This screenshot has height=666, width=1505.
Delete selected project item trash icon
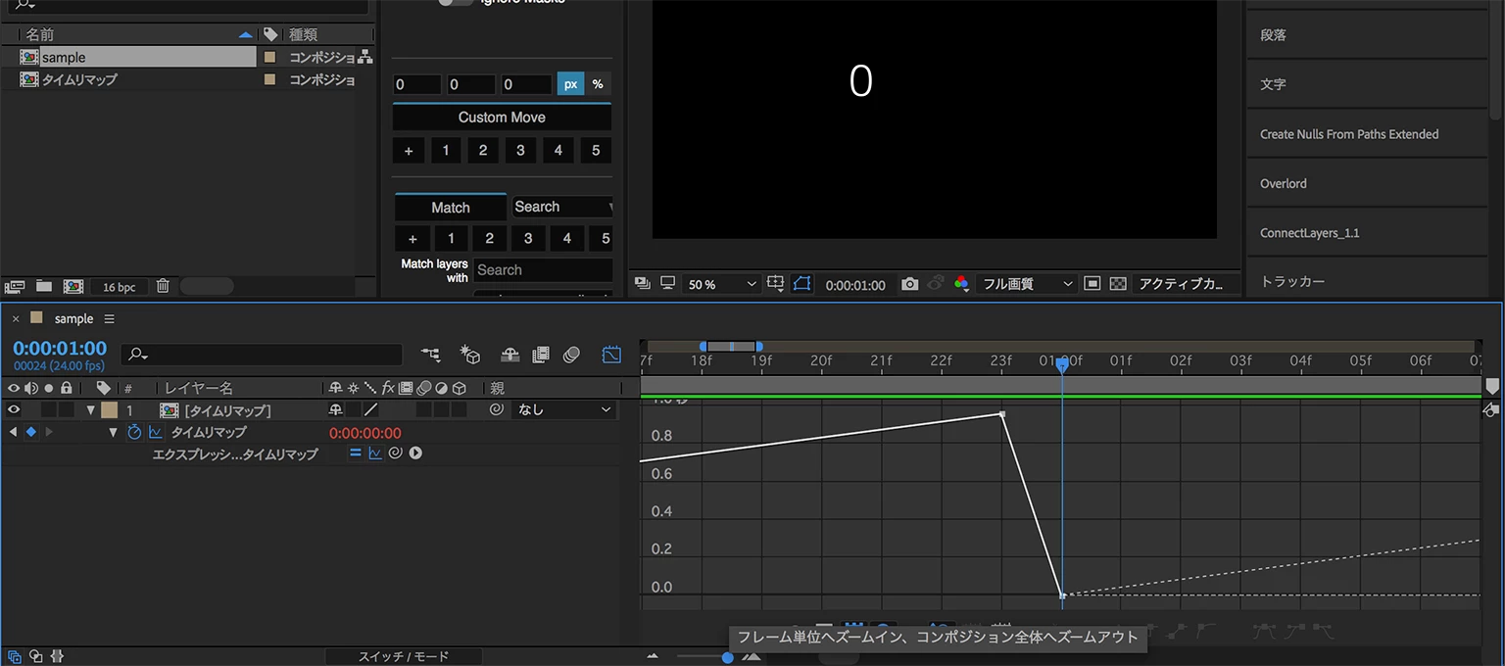pos(163,286)
